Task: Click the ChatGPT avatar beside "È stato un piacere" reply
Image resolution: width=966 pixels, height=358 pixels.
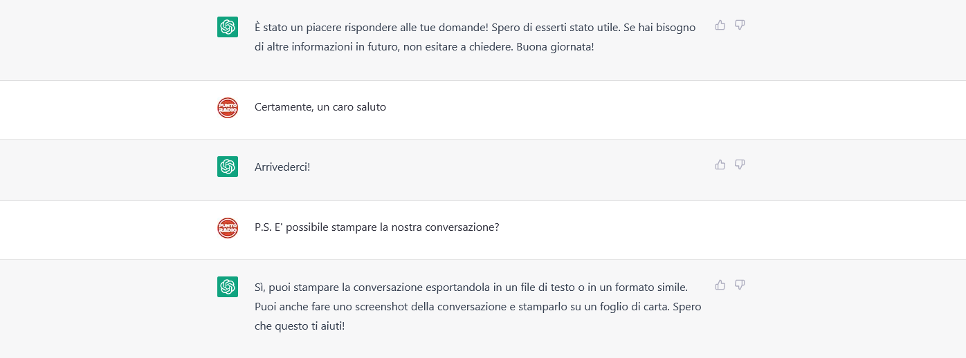Action: (228, 27)
